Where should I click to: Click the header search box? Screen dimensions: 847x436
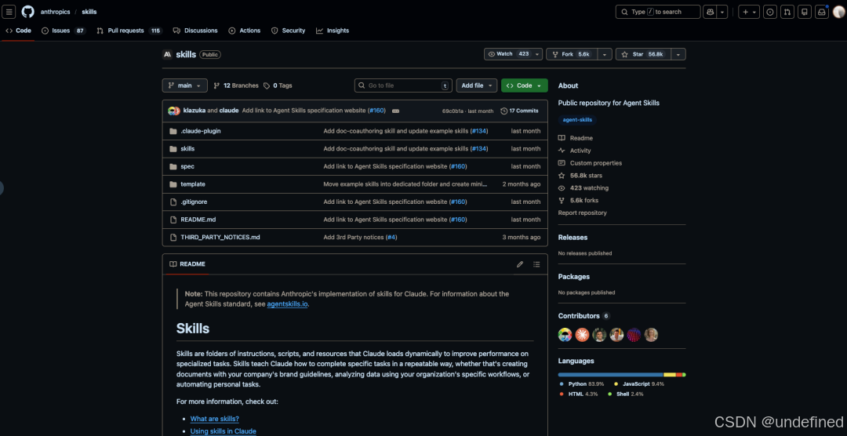point(658,11)
